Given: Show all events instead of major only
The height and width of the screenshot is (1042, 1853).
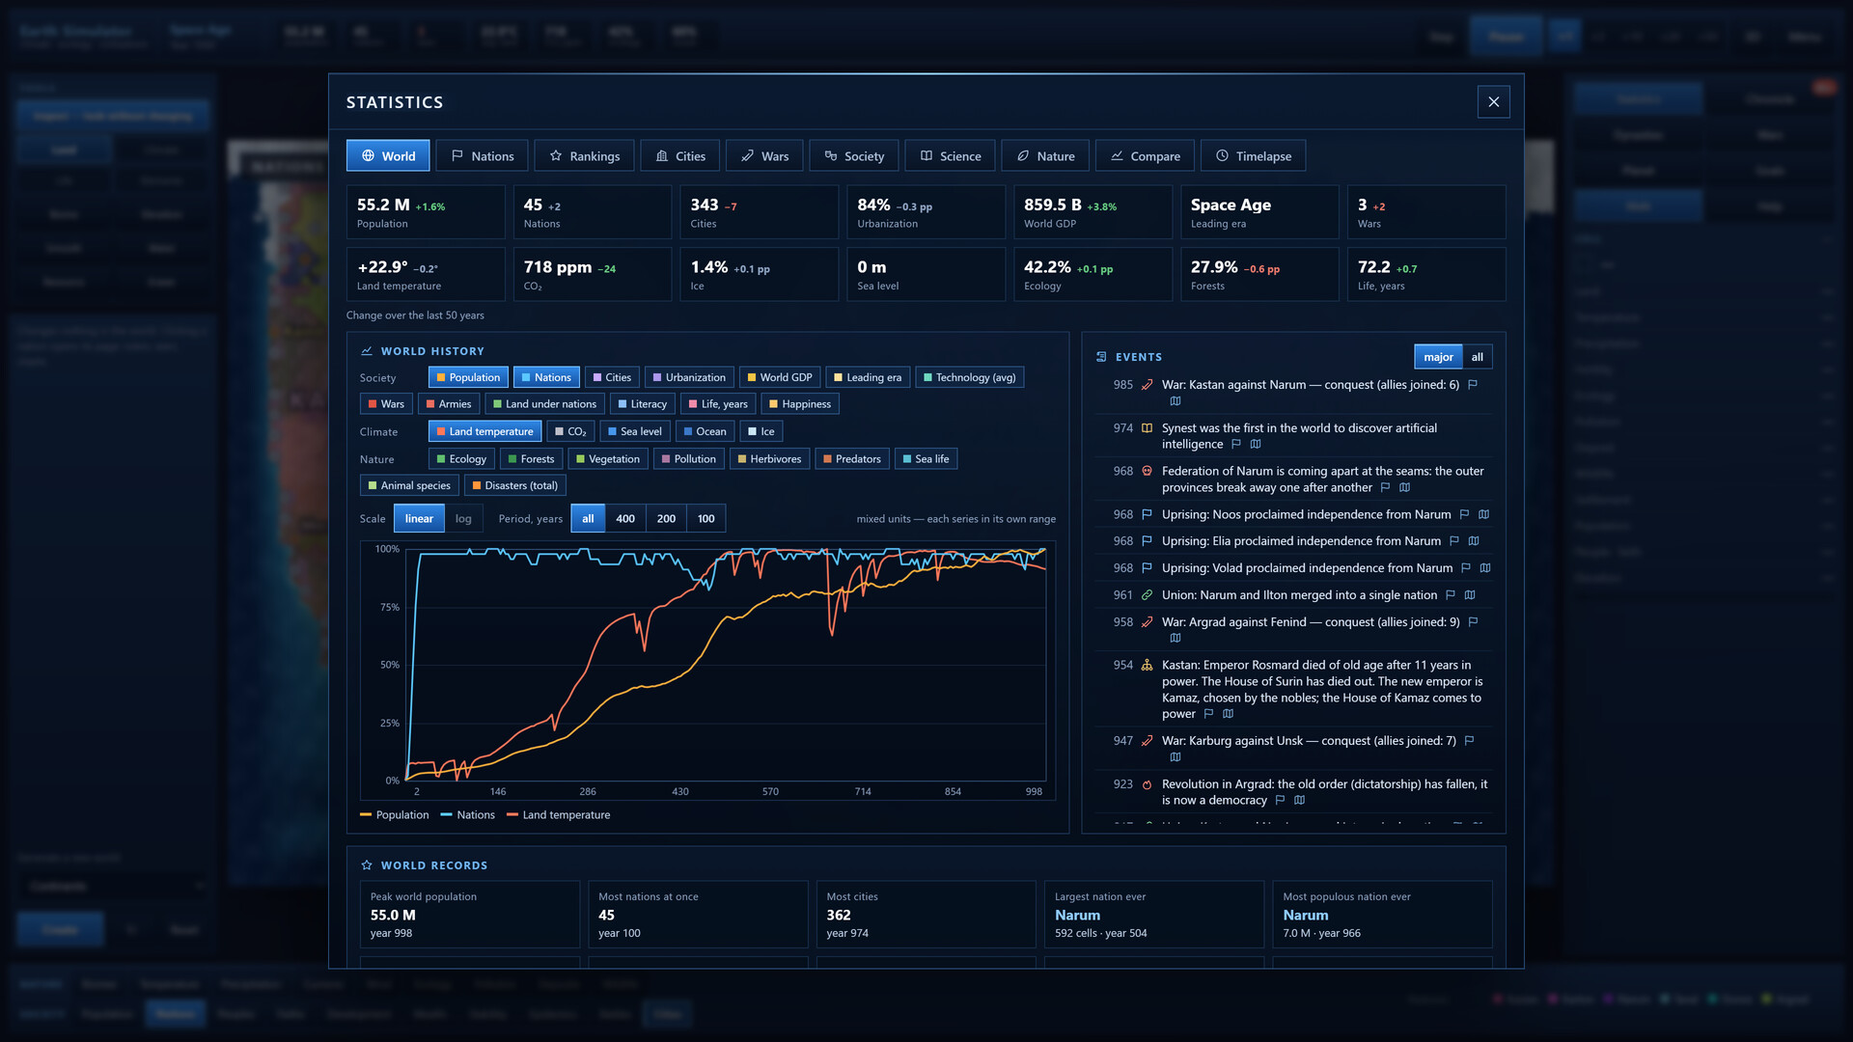Looking at the screenshot, I should [1477, 357].
